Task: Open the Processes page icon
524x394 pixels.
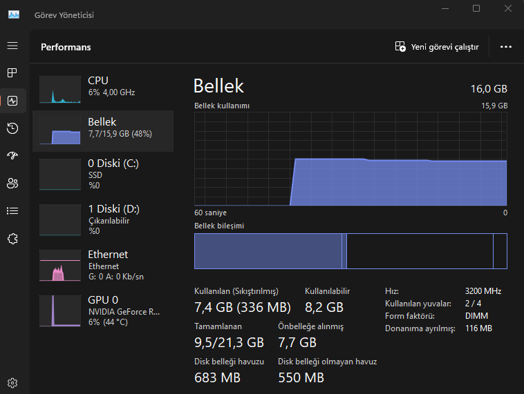Action: pos(12,72)
